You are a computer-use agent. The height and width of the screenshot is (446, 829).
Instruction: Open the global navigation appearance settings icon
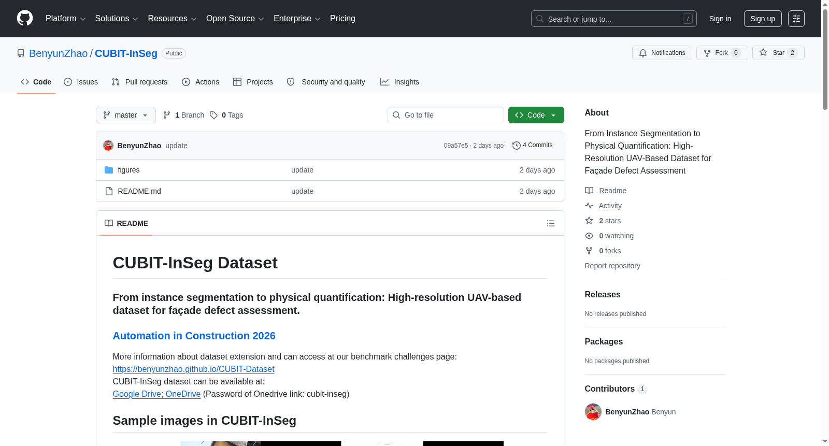pos(796,19)
